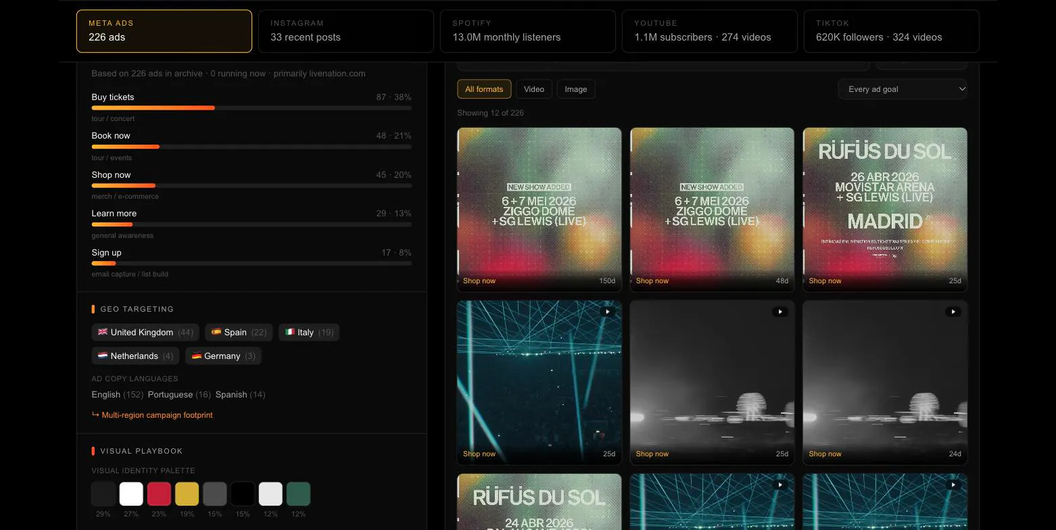This screenshot has height=530, width=1056.
Task: Click the English (152) language entry
Action: click(118, 395)
